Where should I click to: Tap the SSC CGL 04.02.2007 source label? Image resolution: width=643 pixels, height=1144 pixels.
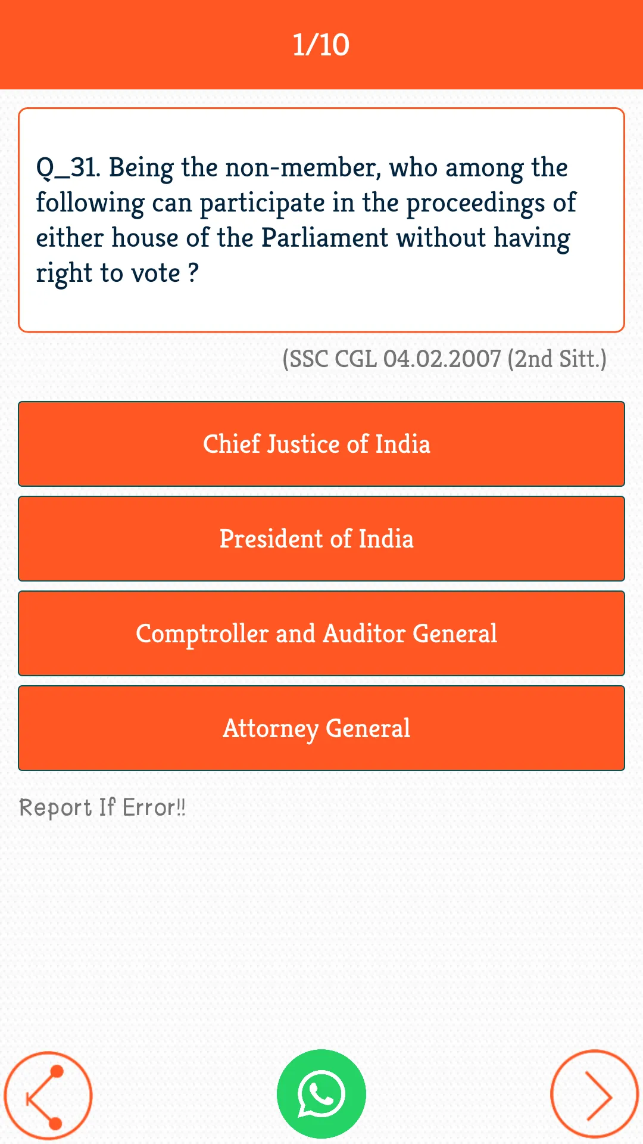pos(444,359)
